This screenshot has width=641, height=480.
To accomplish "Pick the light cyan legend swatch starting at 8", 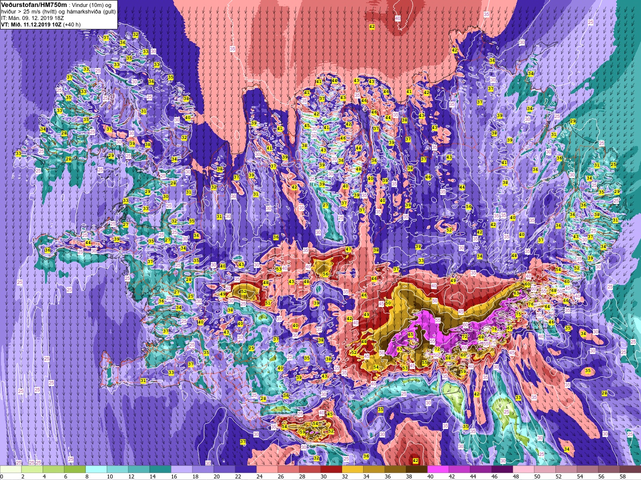I will click(x=96, y=469).
